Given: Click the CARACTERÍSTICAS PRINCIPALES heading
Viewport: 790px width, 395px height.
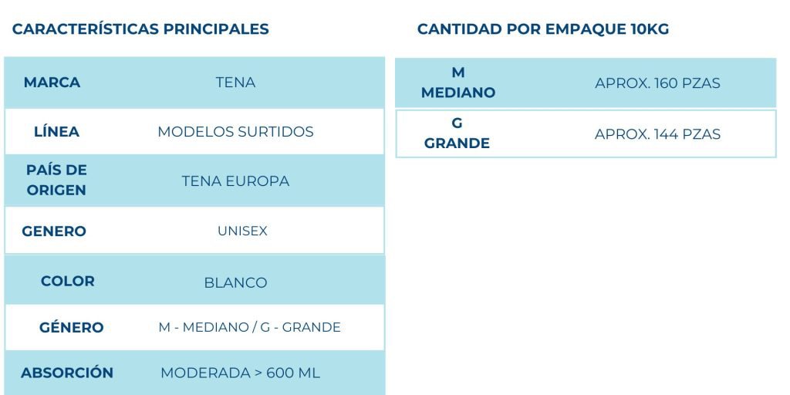Looking at the screenshot, I should [140, 29].
